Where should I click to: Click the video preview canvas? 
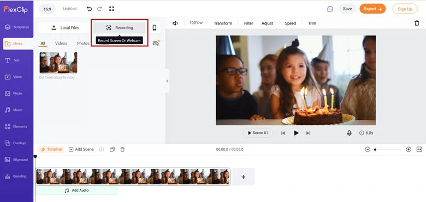click(x=295, y=80)
